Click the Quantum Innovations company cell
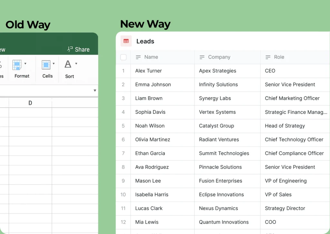330x234 pixels. point(224,222)
